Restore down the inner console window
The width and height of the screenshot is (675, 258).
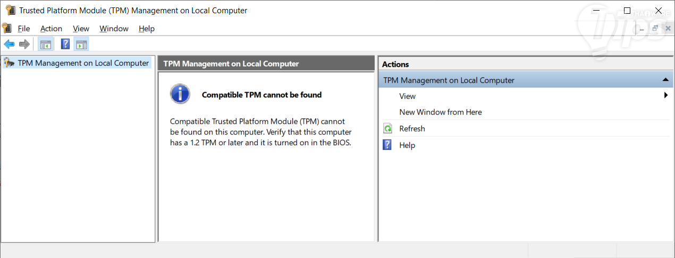coord(655,29)
